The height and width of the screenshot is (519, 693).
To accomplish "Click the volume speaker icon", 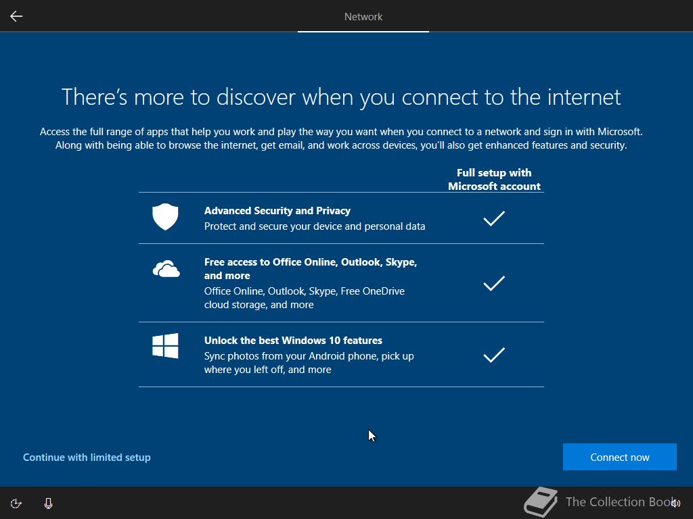I will coord(676,503).
